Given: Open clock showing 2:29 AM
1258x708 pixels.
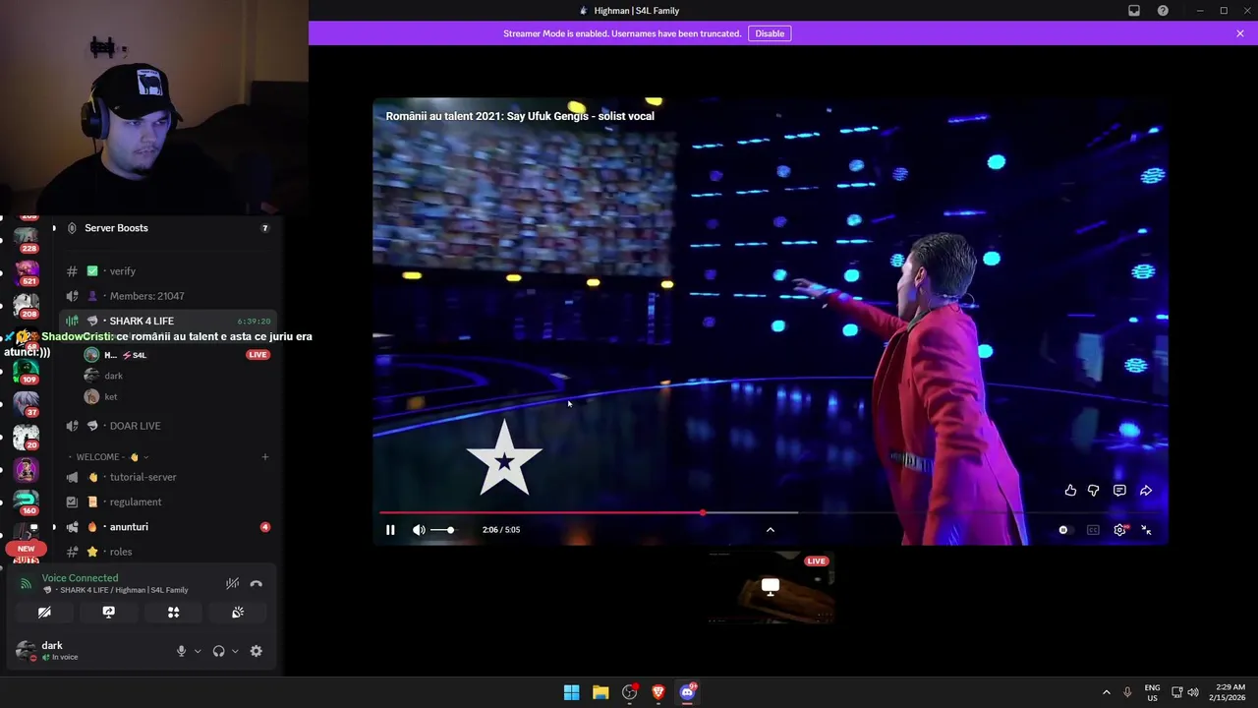Looking at the screenshot, I should click(x=1230, y=692).
